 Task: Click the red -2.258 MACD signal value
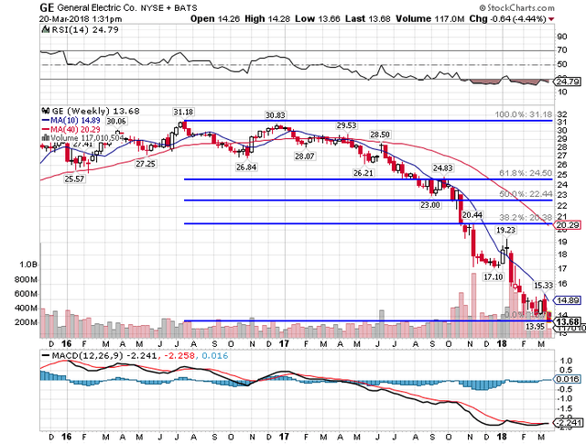point(179,355)
